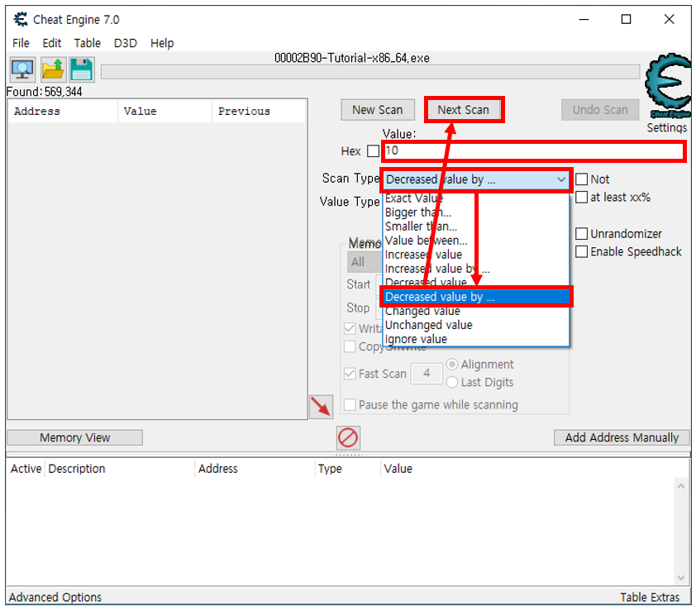Toggle the Fast Scan checkbox
696x611 pixels.
point(350,374)
